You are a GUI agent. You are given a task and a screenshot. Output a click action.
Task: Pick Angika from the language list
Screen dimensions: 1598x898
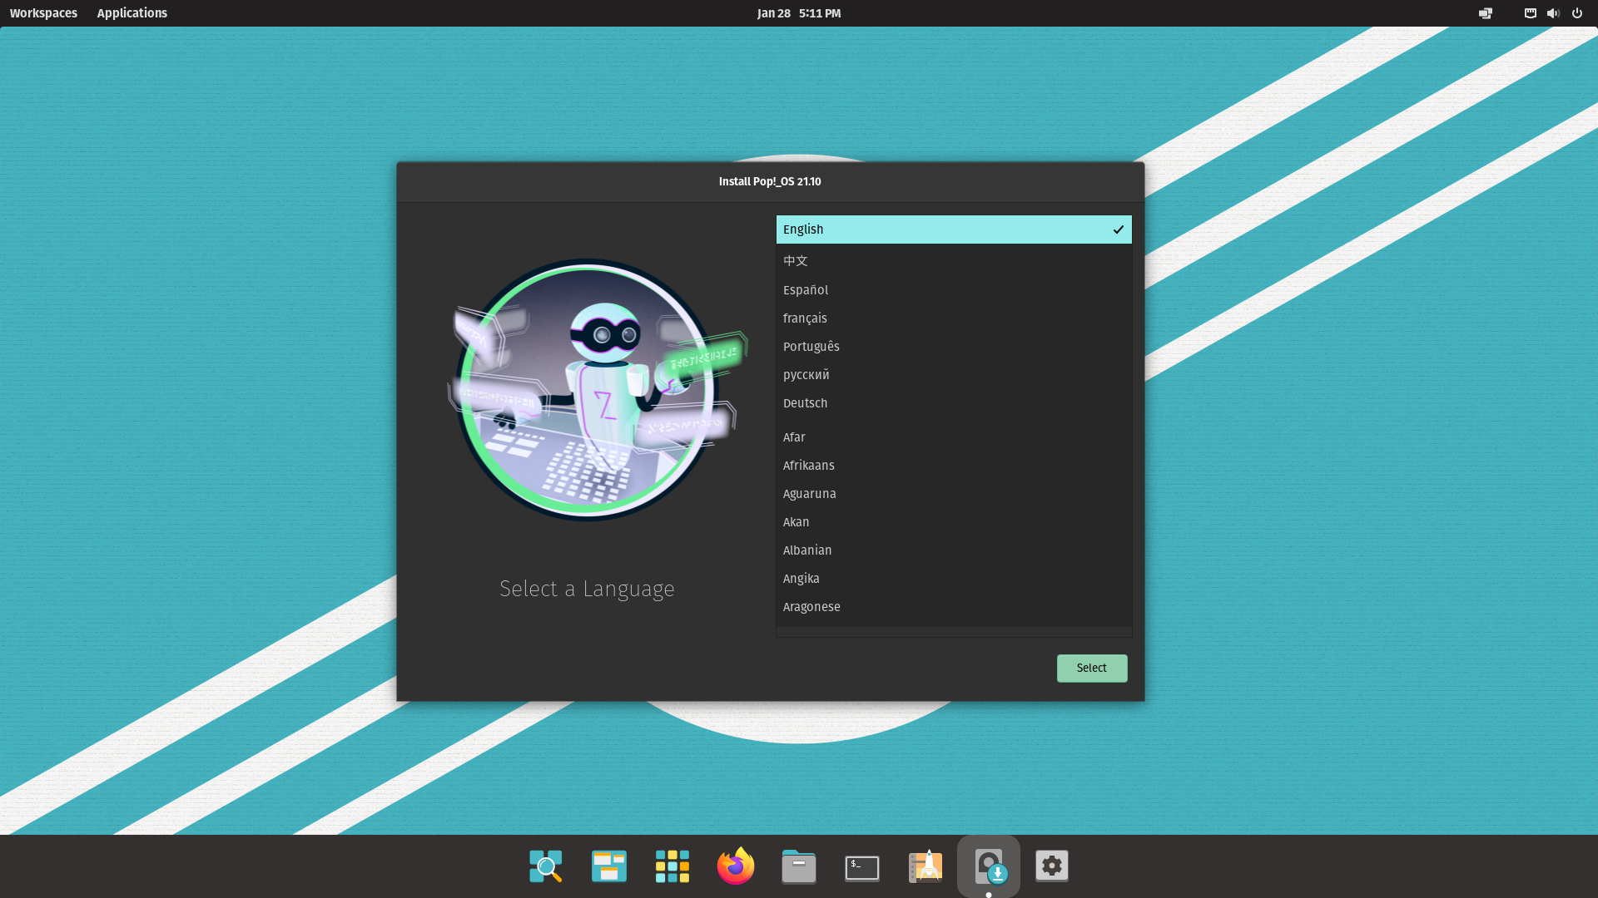(x=954, y=579)
